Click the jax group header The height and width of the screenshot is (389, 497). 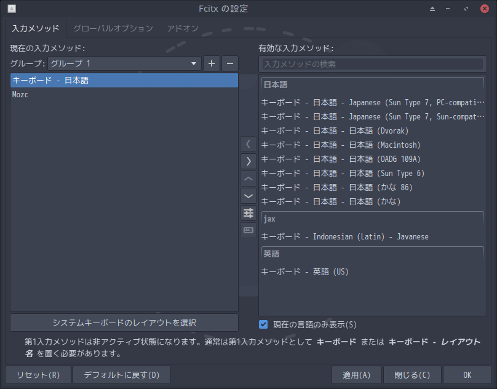373,219
